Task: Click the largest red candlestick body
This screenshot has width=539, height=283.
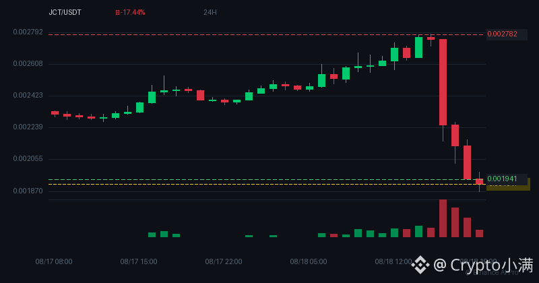Action: pyautogui.click(x=443, y=82)
